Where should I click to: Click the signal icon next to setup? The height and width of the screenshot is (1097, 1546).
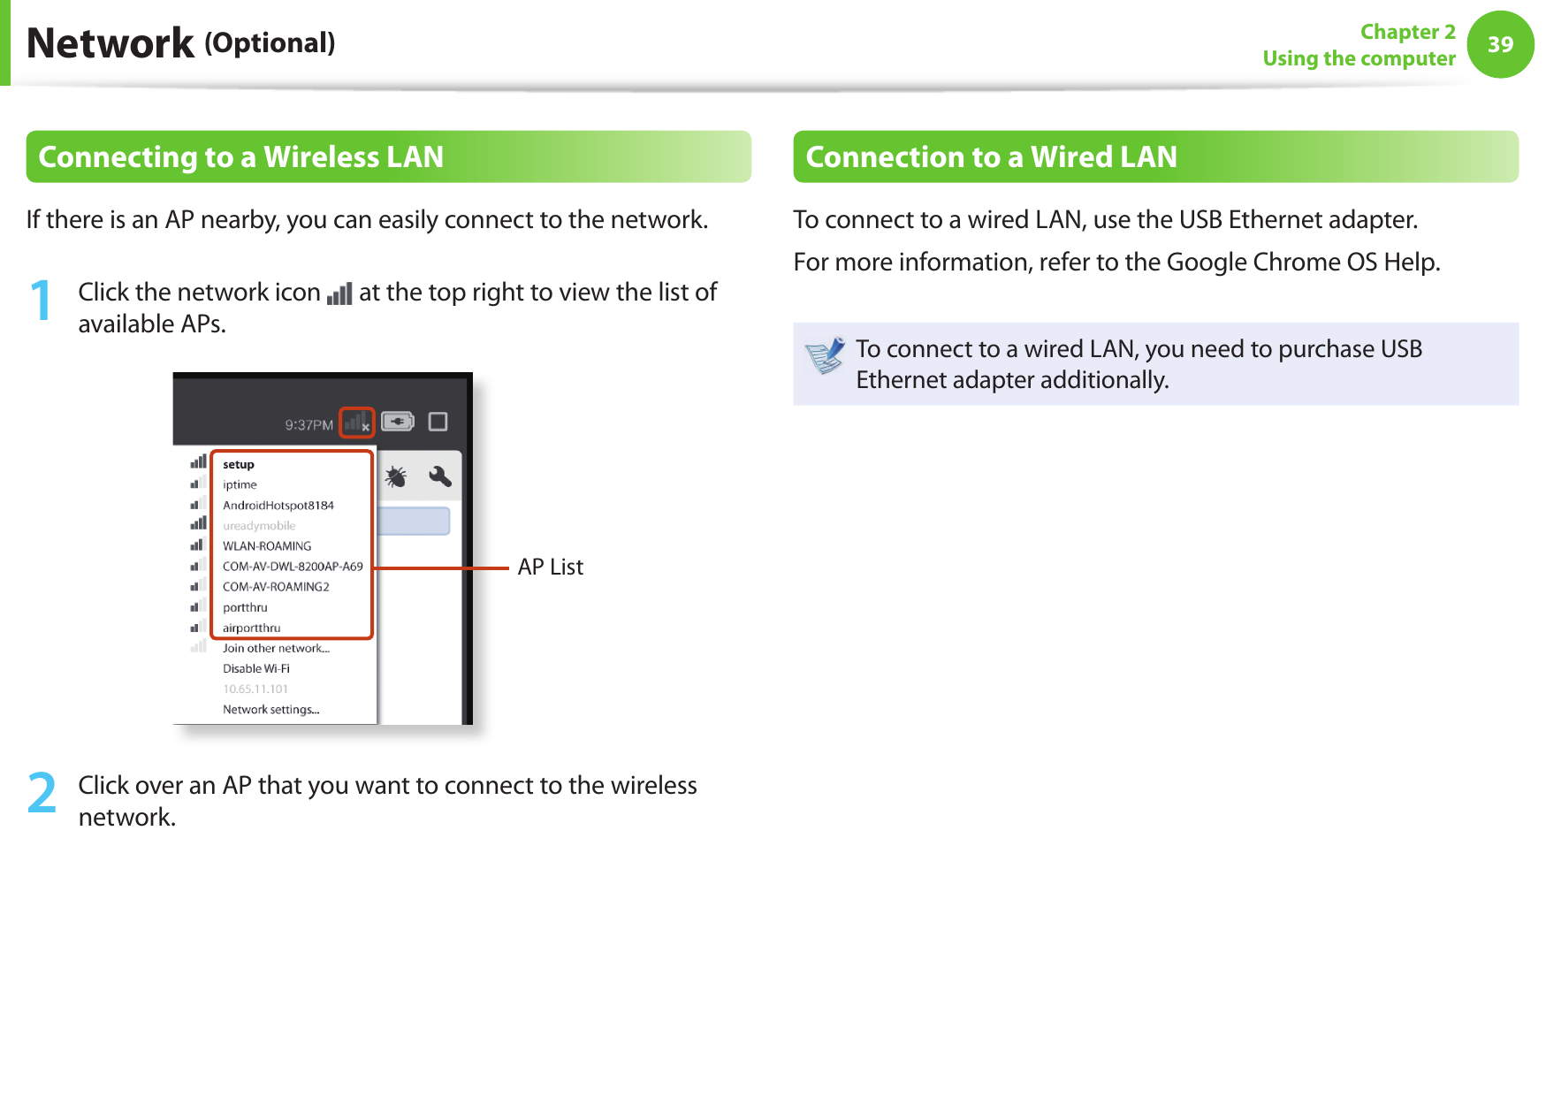(x=199, y=461)
